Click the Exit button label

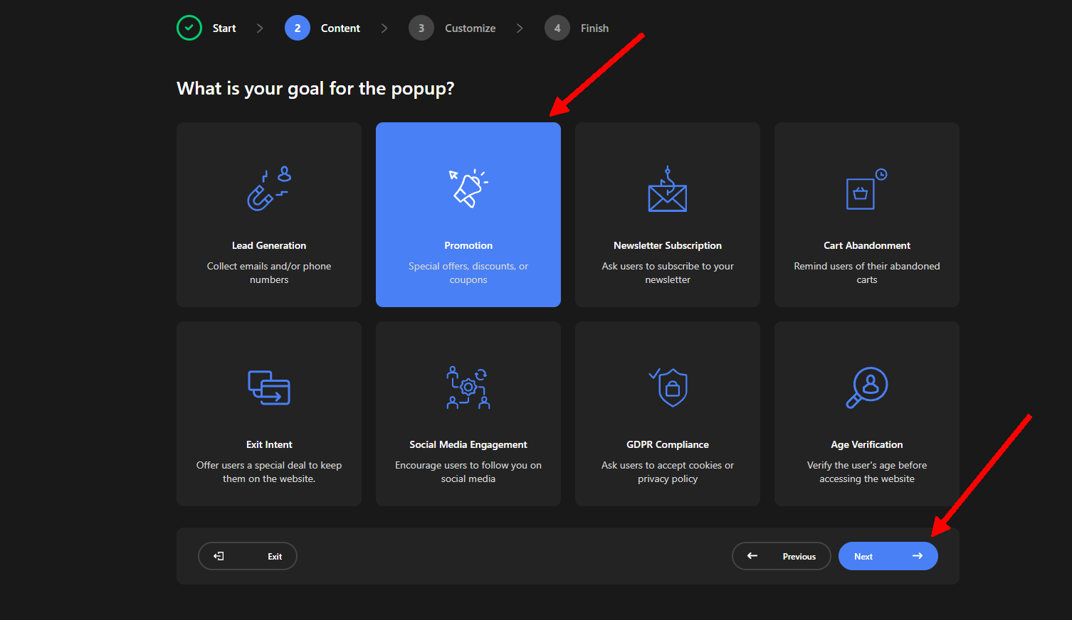(x=275, y=557)
